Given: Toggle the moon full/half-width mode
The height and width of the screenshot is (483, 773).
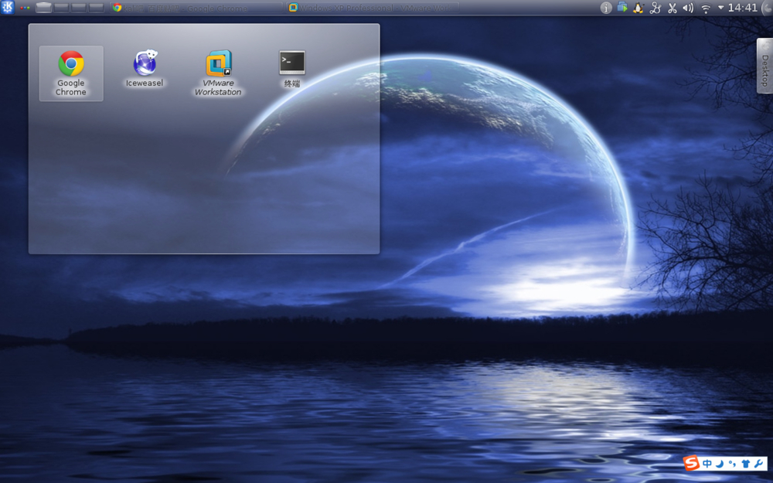Looking at the screenshot, I should [x=720, y=464].
